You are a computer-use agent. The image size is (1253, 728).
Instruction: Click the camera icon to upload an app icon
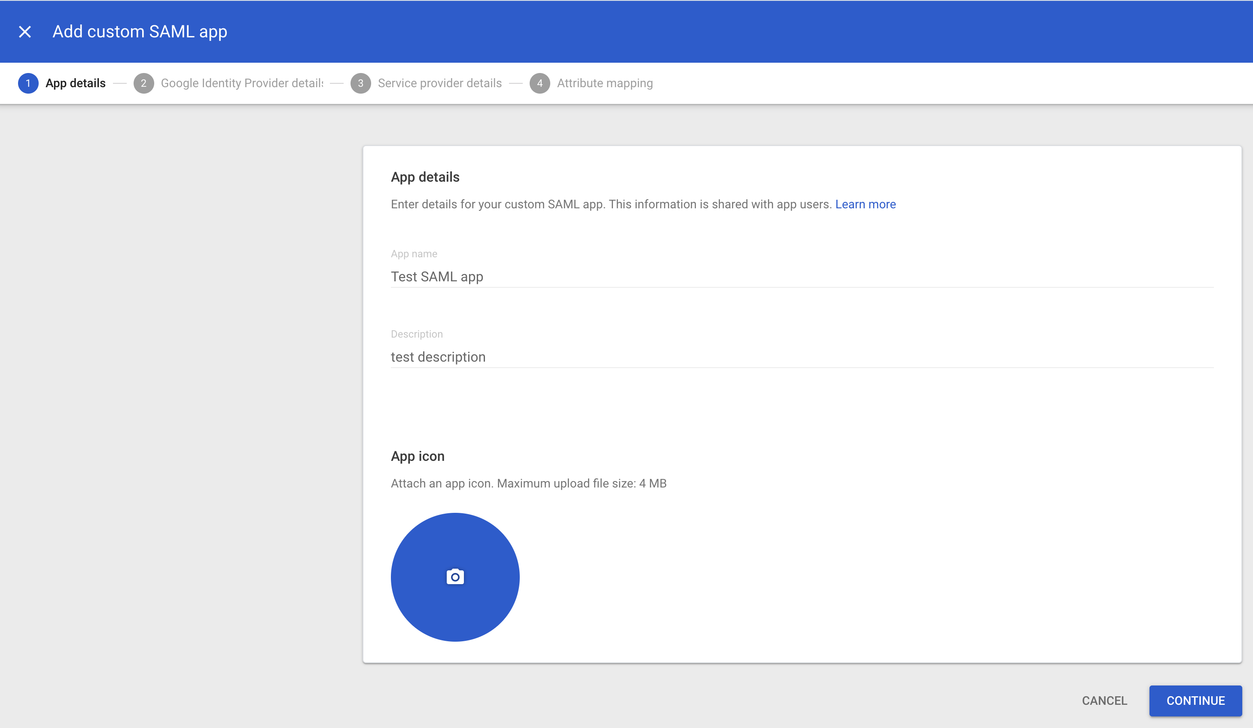[x=455, y=577]
